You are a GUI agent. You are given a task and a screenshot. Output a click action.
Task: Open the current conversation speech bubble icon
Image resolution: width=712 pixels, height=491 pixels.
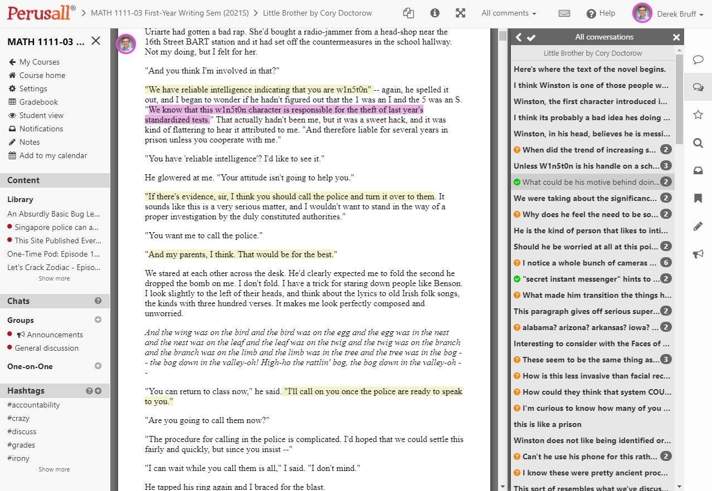coord(698,60)
